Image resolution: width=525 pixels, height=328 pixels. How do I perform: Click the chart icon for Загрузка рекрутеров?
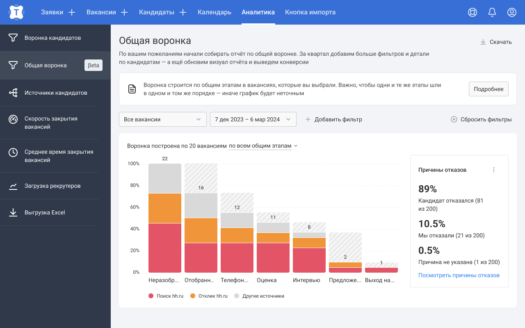tap(13, 186)
